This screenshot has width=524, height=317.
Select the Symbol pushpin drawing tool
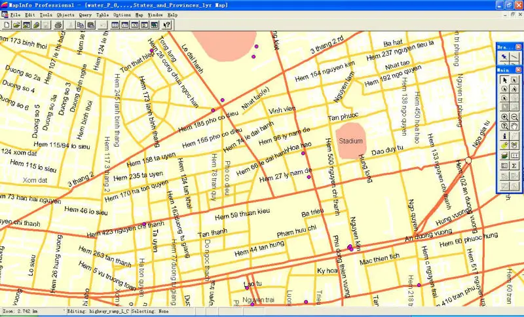(x=504, y=57)
